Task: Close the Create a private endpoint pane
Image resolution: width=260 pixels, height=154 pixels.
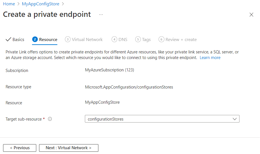Action: click(x=251, y=15)
